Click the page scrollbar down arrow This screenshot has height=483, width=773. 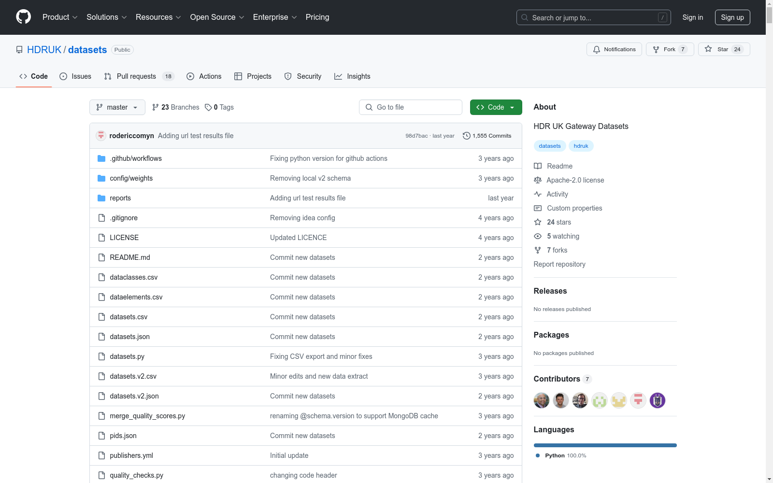click(769, 479)
